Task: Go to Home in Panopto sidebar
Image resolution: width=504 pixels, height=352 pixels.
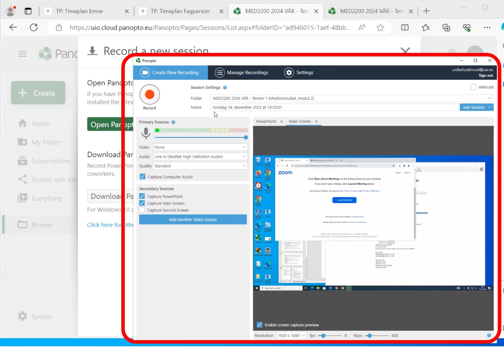Action: pyautogui.click(x=34, y=123)
